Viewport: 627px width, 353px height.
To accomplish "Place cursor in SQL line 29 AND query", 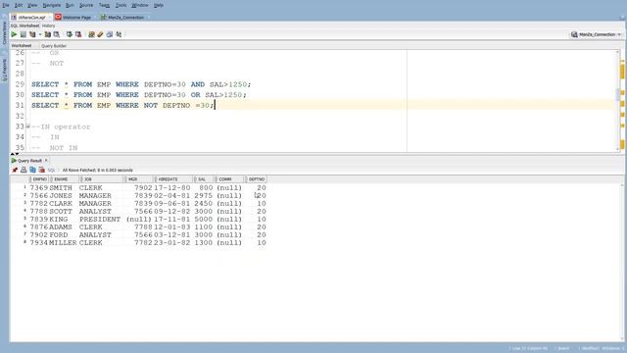I will (141, 84).
